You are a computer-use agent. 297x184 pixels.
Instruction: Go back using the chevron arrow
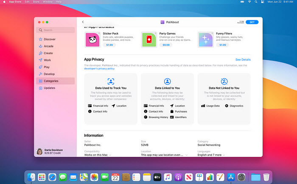click(x=83, y=22)
